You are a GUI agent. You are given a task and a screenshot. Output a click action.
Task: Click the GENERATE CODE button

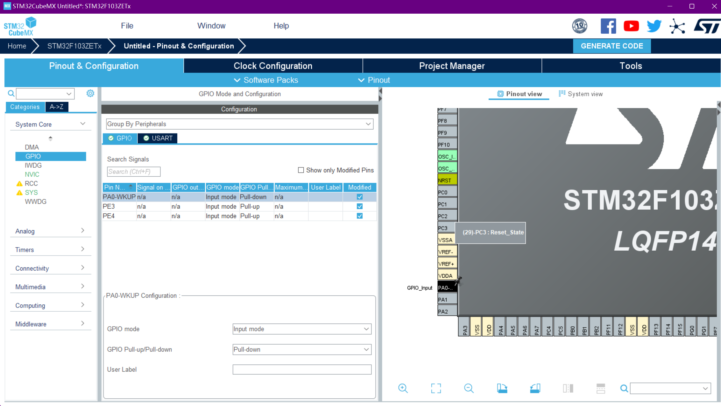coord(611,46)
